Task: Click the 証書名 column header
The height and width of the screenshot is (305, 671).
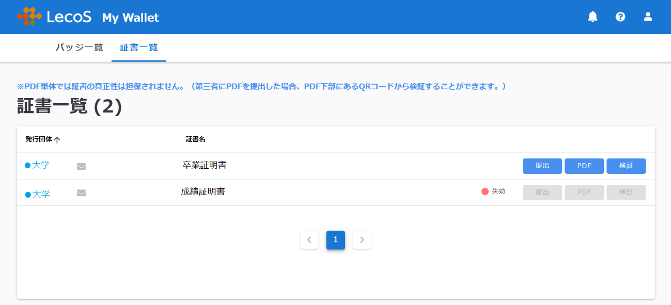Action: [196, 139]
